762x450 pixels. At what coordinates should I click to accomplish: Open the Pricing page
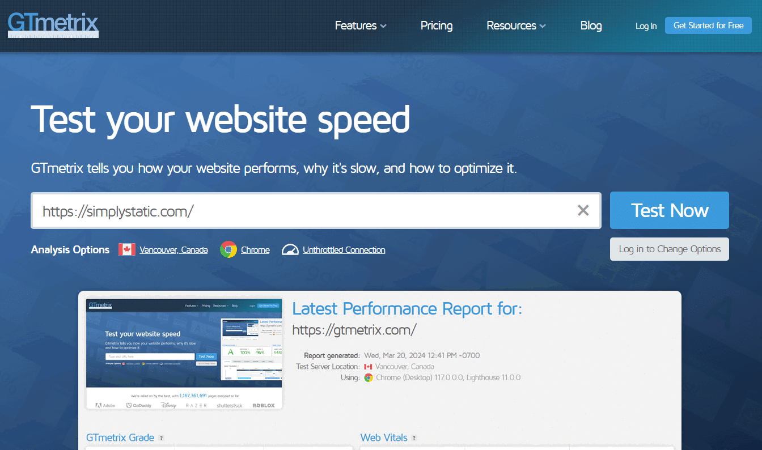pyautogui.click(x=437, y=26)
